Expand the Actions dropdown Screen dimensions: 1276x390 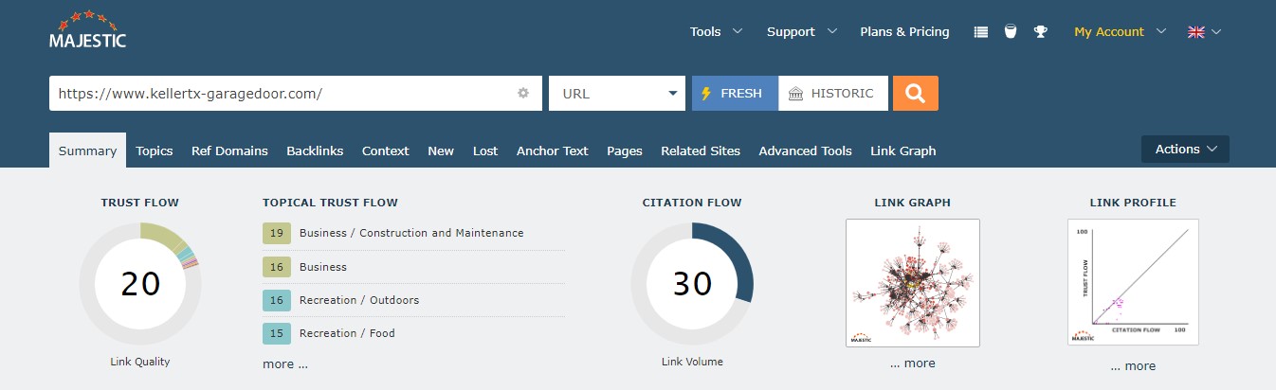[1185, 150]
